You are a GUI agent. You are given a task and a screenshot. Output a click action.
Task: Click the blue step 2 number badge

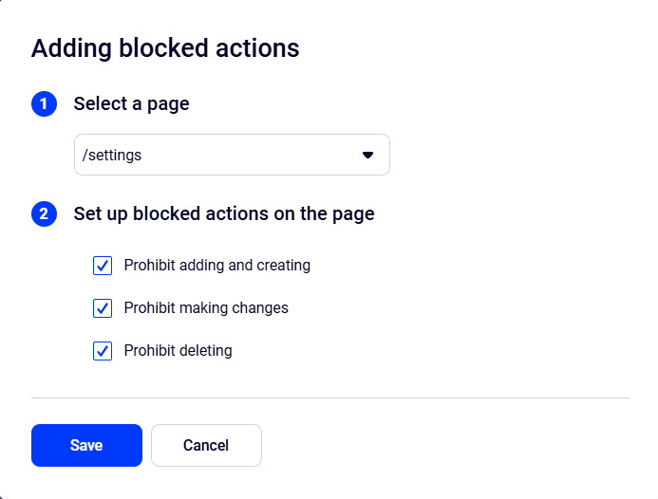point(44,214)
